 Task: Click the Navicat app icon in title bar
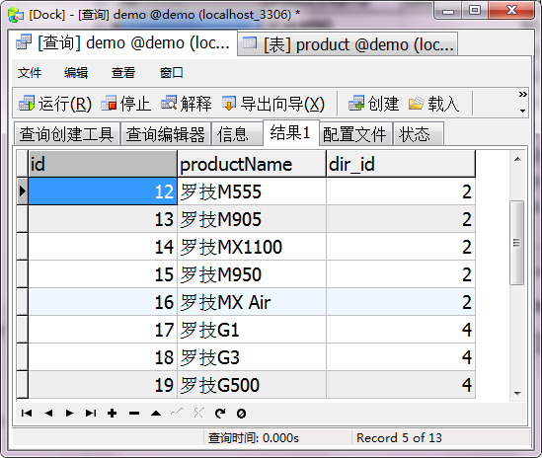pos(16,15)
